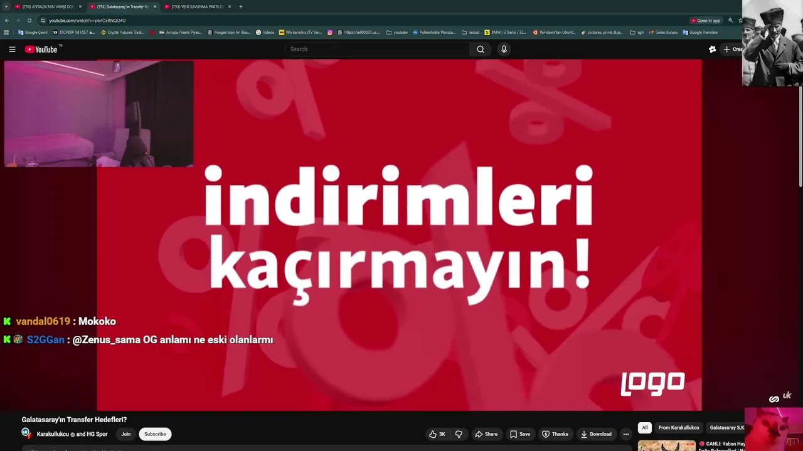Click the red unlabeled bookmark icon

tap(152, 32)
